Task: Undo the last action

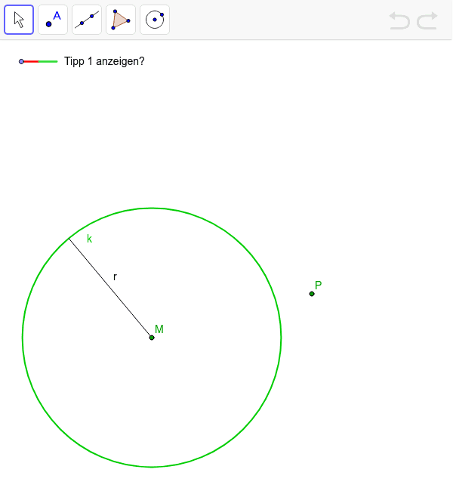Action: point(400,20)
